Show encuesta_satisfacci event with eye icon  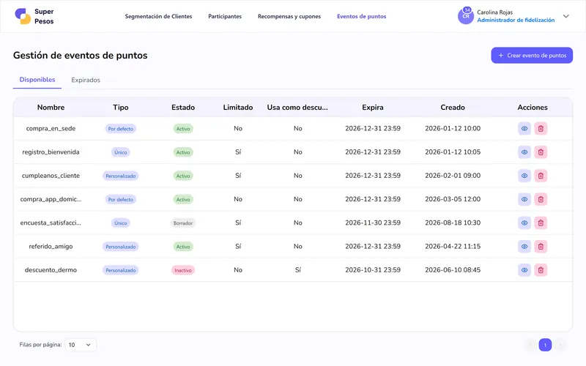(524, 223)
